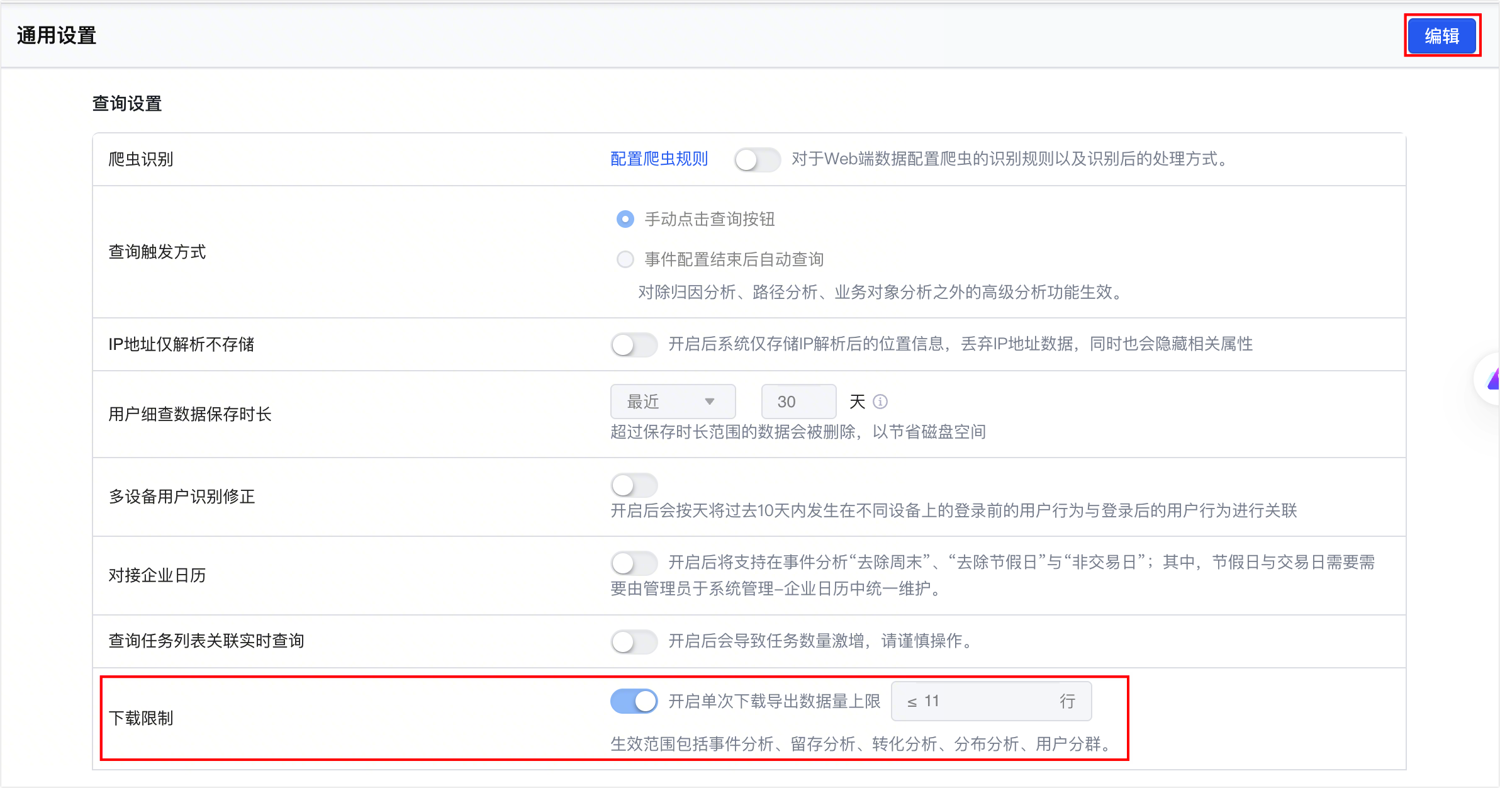Click the text 超过保存时长范围的数据会被删除

pos(733,432)
